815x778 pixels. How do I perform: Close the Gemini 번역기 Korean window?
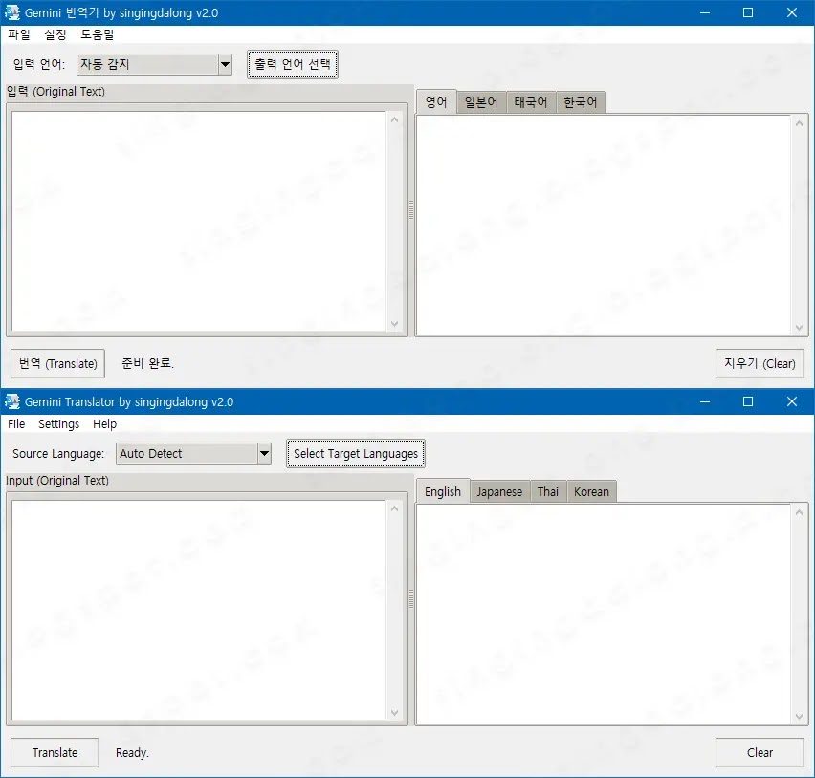click(x=792, y=12)
